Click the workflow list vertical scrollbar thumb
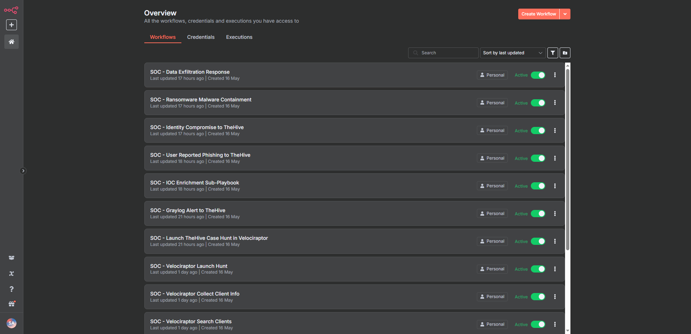Image resolution: width=691 pixels, height=334 pixels. 568,160
